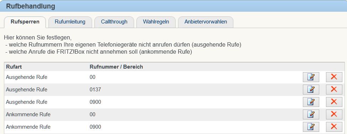Screen dimensions: 347x134
Task: Edit the incoming block entry 0900
Action: tap(311, 127)
